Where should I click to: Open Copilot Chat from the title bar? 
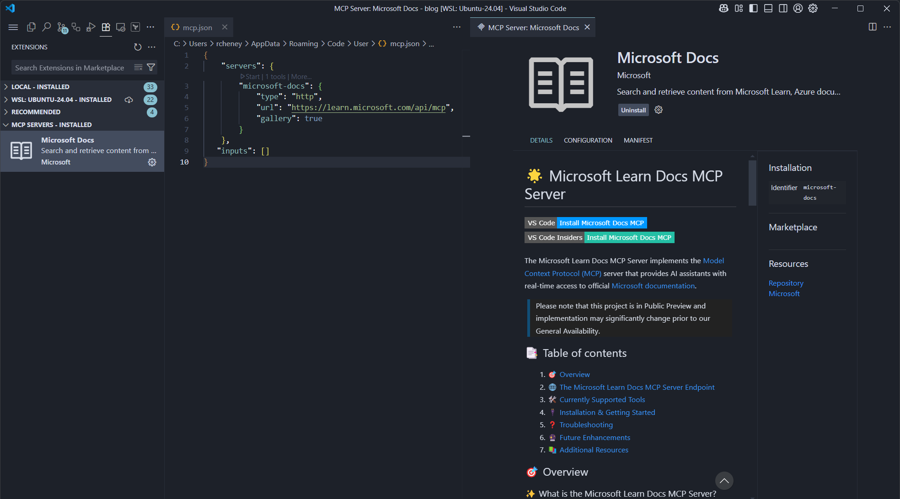coord(723,8)
